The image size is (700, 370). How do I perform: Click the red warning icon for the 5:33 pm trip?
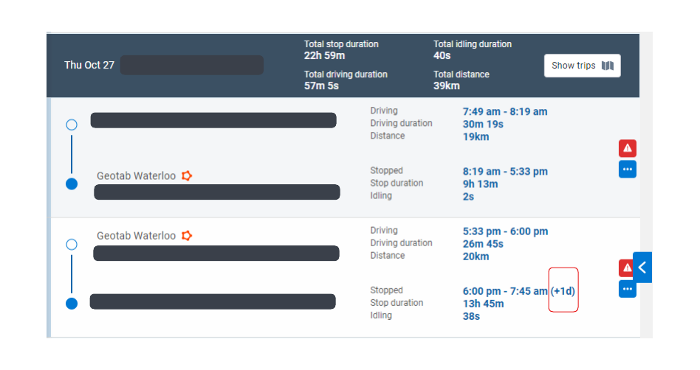[x=625, y=268]
